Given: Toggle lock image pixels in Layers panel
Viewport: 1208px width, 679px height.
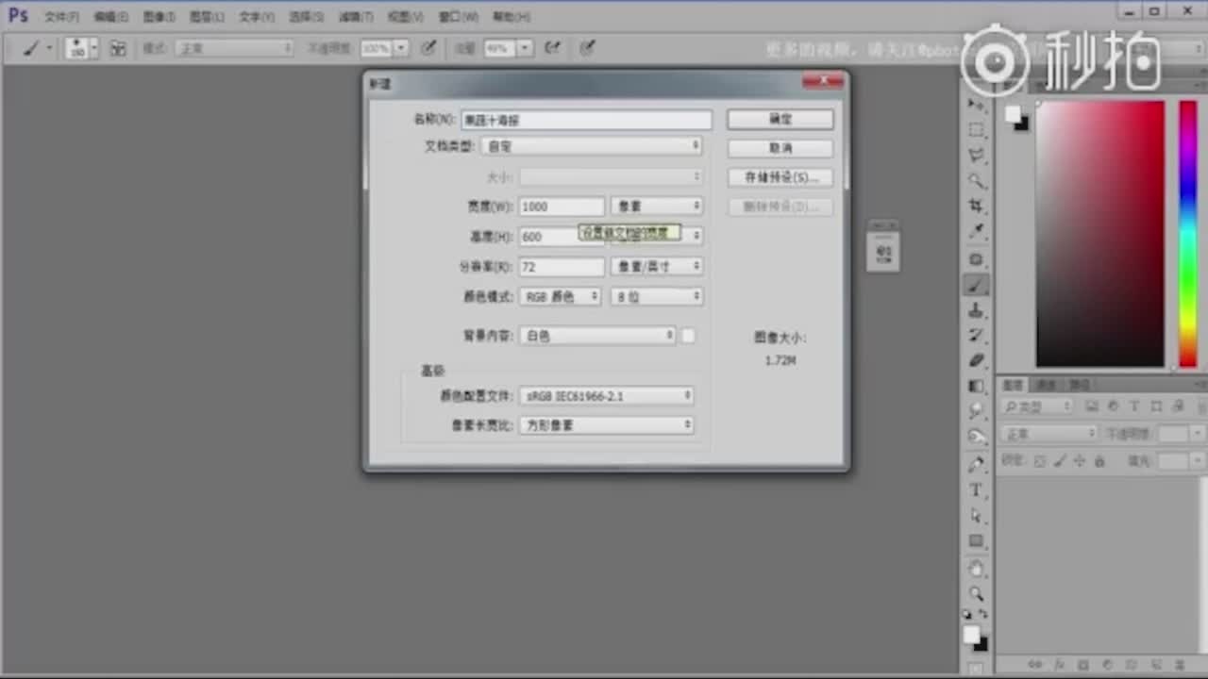Looking at the screenshot, I should 1060,462.
